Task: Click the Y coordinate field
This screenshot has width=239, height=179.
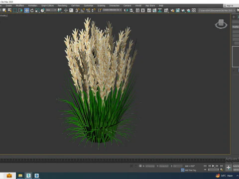Action: click(164, 166)
